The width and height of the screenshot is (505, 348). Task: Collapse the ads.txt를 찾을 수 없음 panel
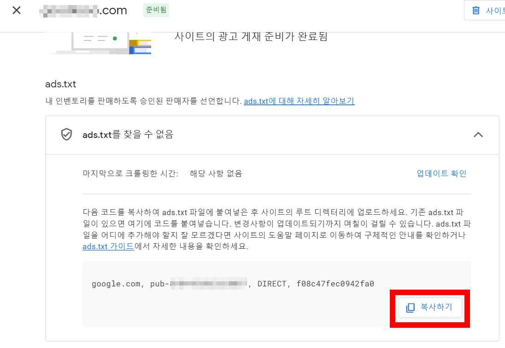click(x=478, y=135)
